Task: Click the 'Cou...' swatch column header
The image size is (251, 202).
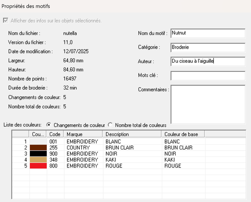Action: coord(38,134)
